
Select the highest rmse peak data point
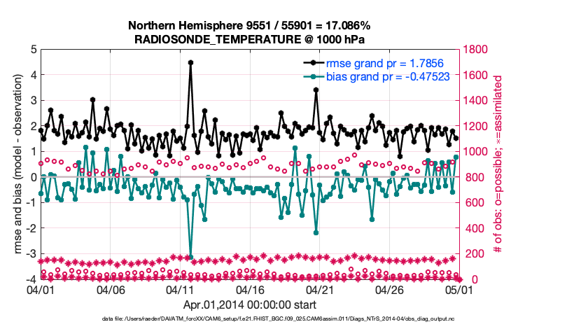pos(190,62)
